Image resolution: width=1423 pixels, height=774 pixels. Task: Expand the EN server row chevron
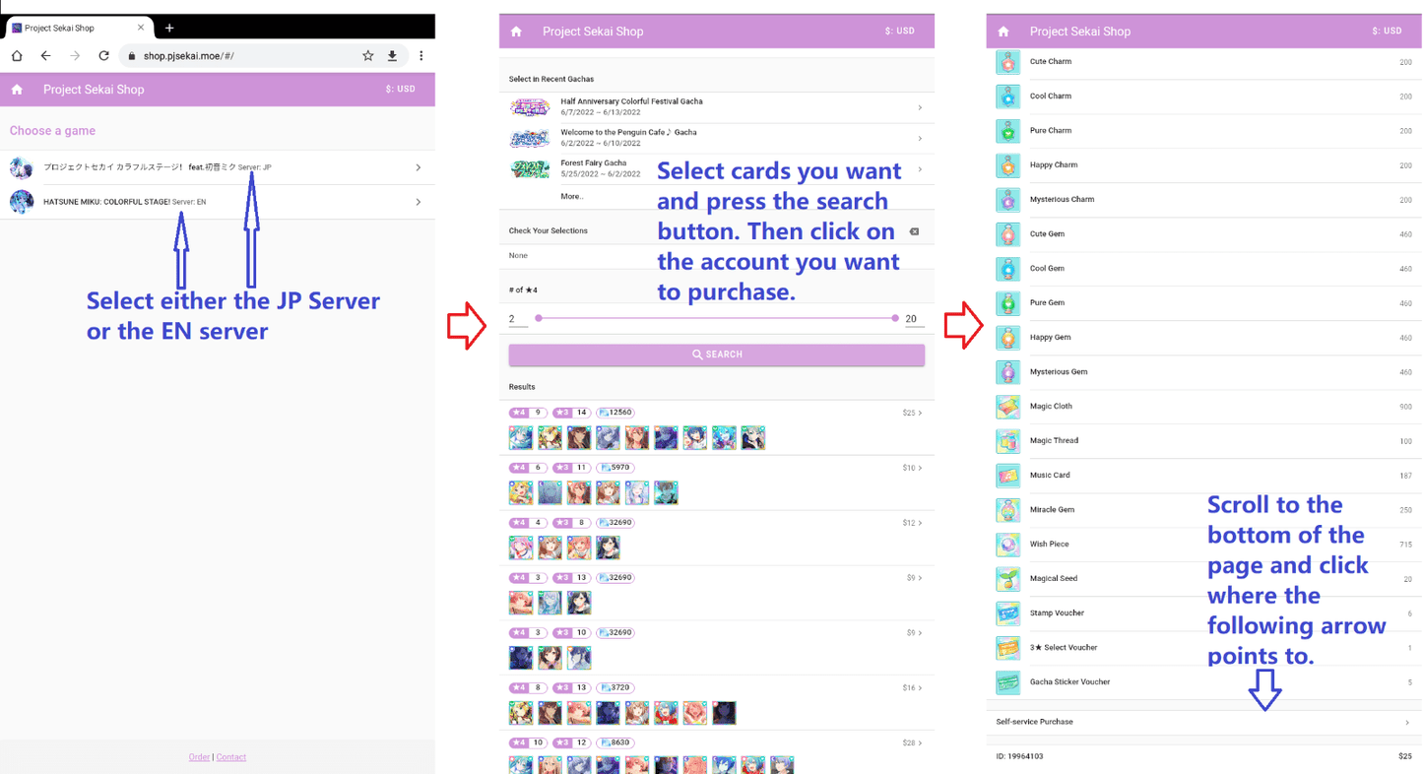pos(419,202)
